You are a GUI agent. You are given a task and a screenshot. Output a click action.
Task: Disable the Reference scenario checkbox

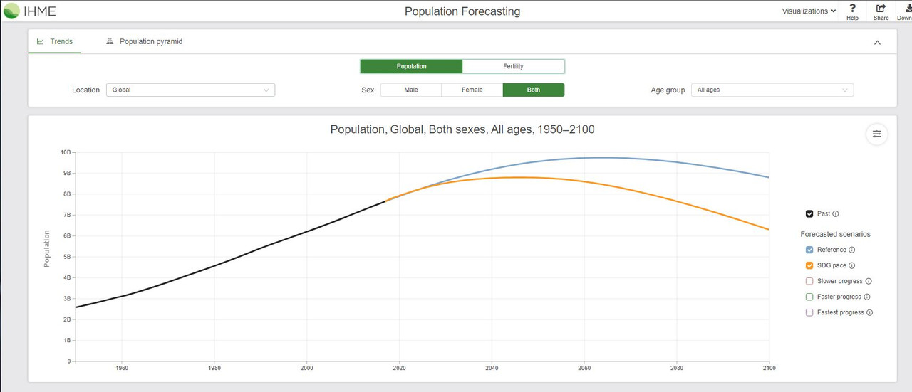(809, 250)
